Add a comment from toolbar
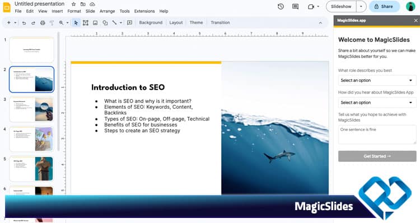The image size is (420, 223). pyautogui.click(x=130, y=23)
